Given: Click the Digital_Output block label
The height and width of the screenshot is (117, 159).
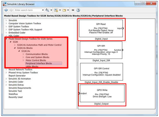Looking at the screenshot, I should coord(101,104).
